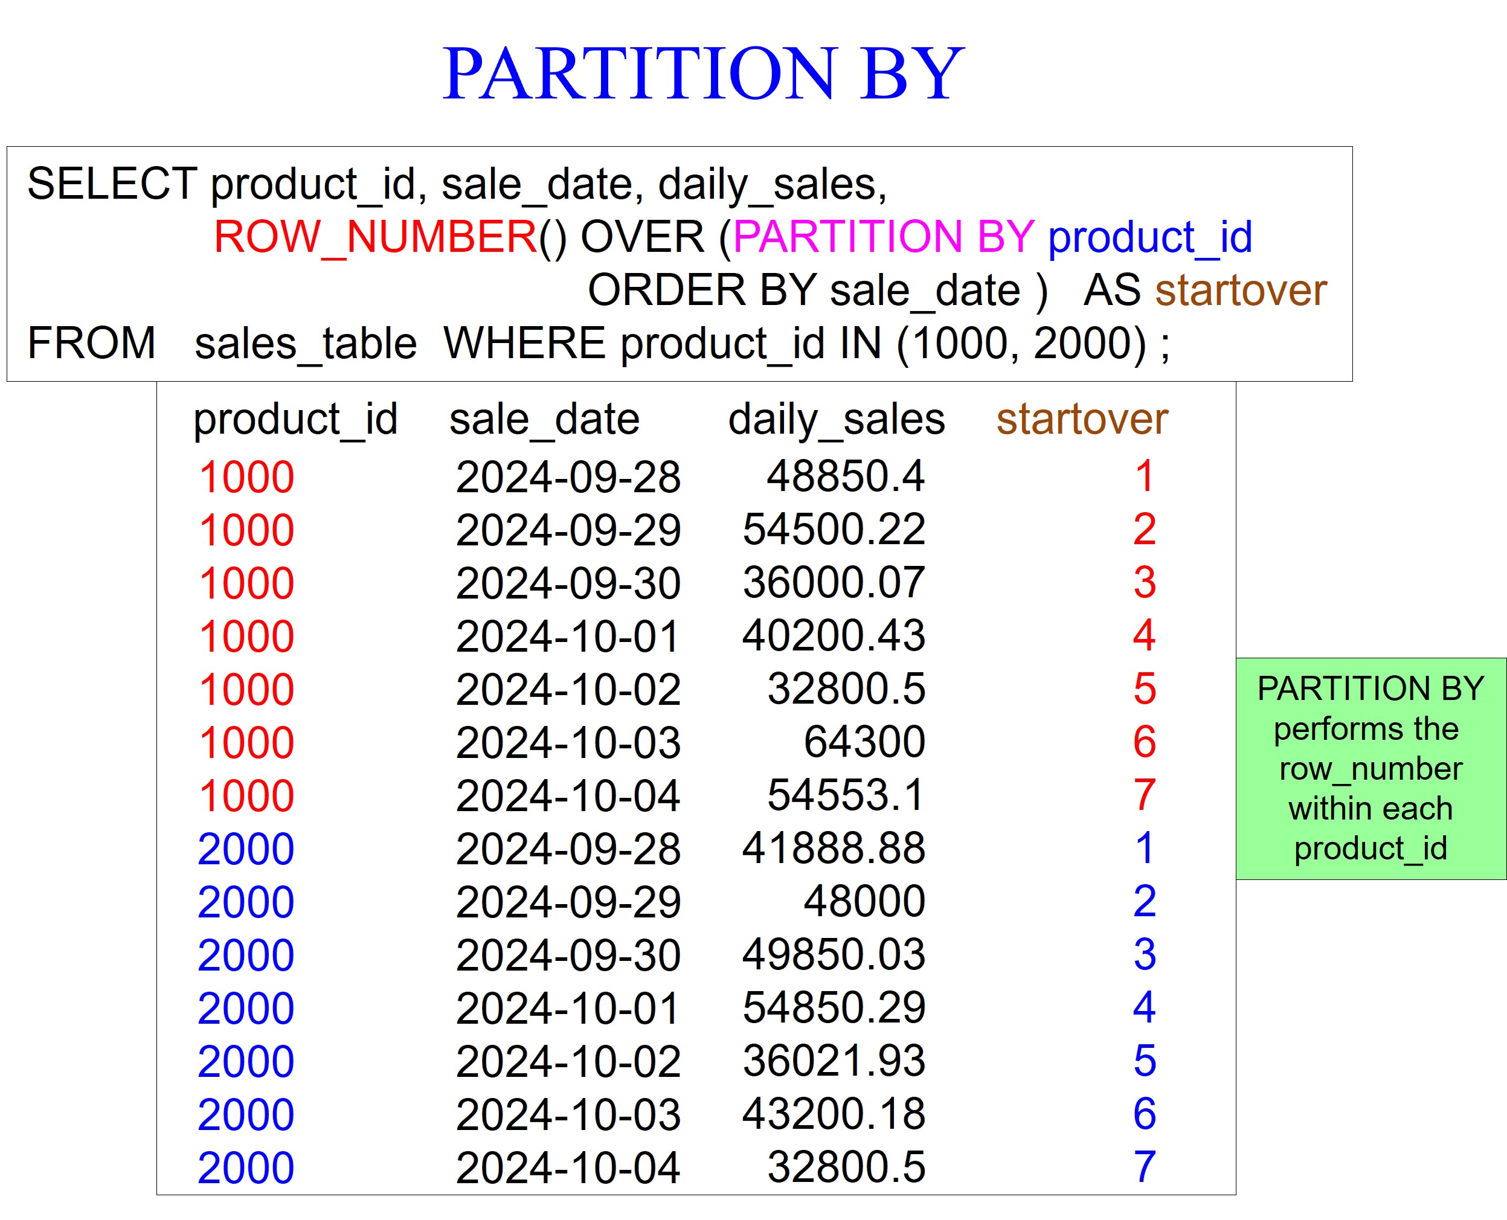Click the PARTITION BY blue title

pyautogui.click(x=703, y=73)
